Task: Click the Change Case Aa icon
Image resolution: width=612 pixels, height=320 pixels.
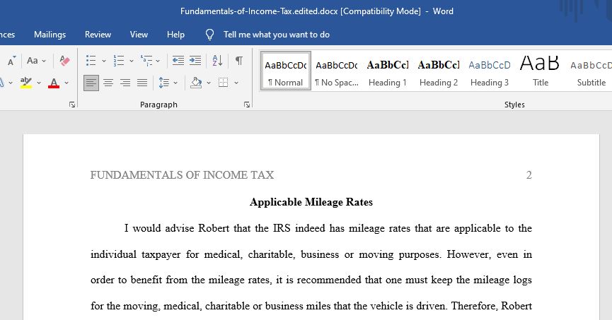Action: (x=33, y=61)
